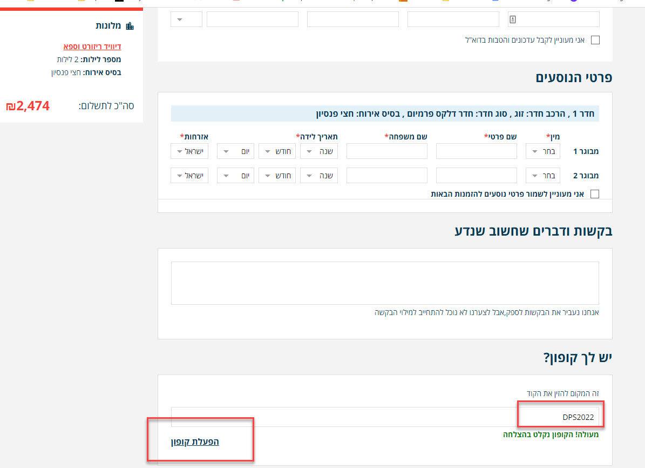Viewport: 645px width, 468px height.
Task: Click the special requests text area
Action: pos(385,283)
